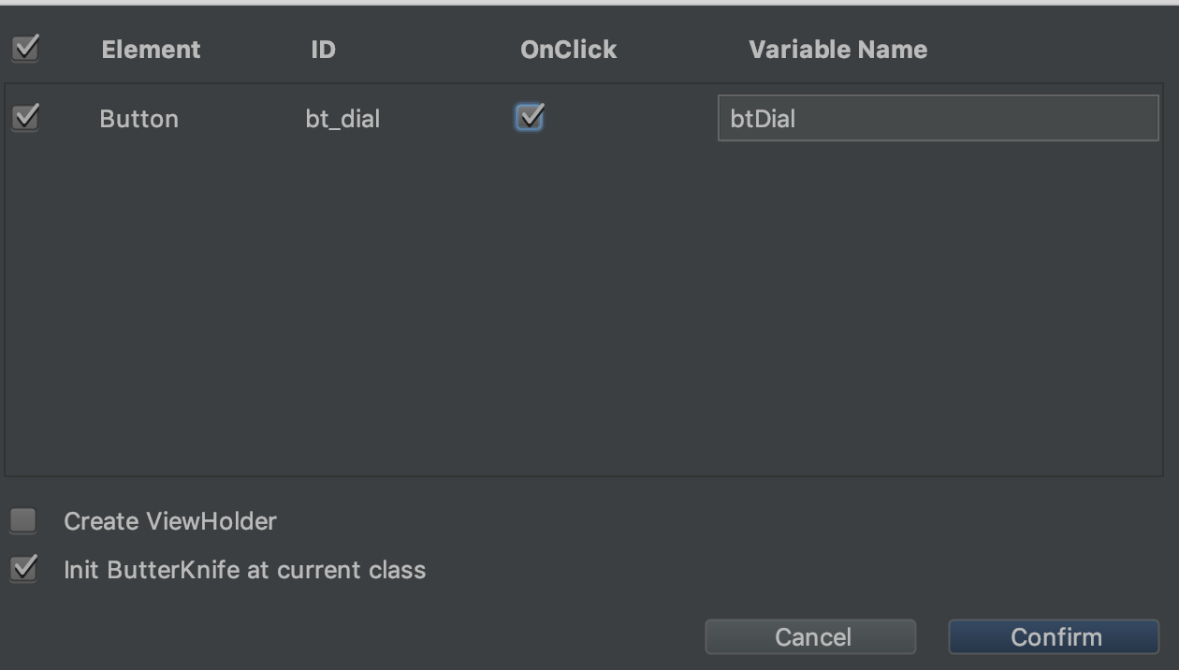Enable Create ViewHolder option

(22, 521)
